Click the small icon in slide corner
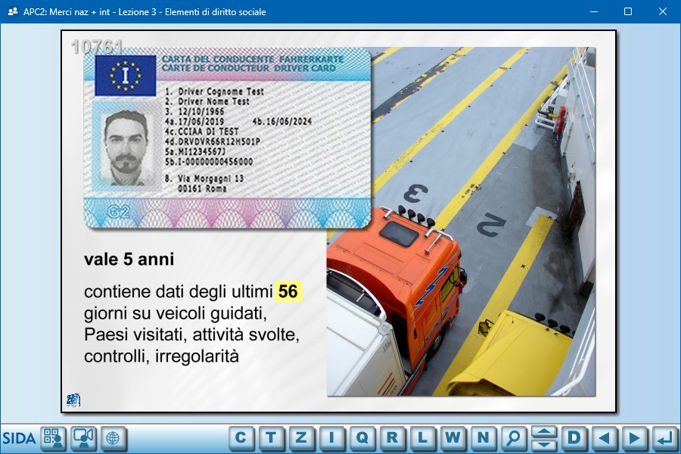Viewport: 681px width, 454px height. [73, 400]
